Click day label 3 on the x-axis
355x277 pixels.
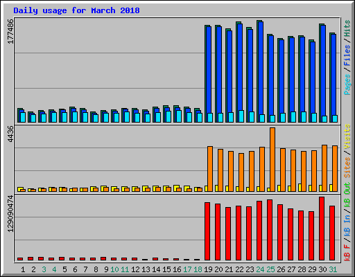tap(44, 269)
